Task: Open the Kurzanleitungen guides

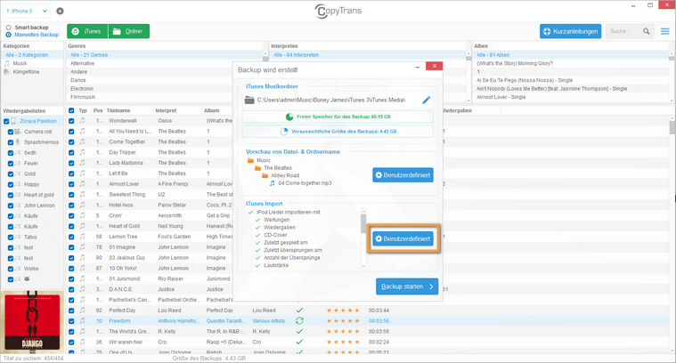Action: [x=570, y=31]
